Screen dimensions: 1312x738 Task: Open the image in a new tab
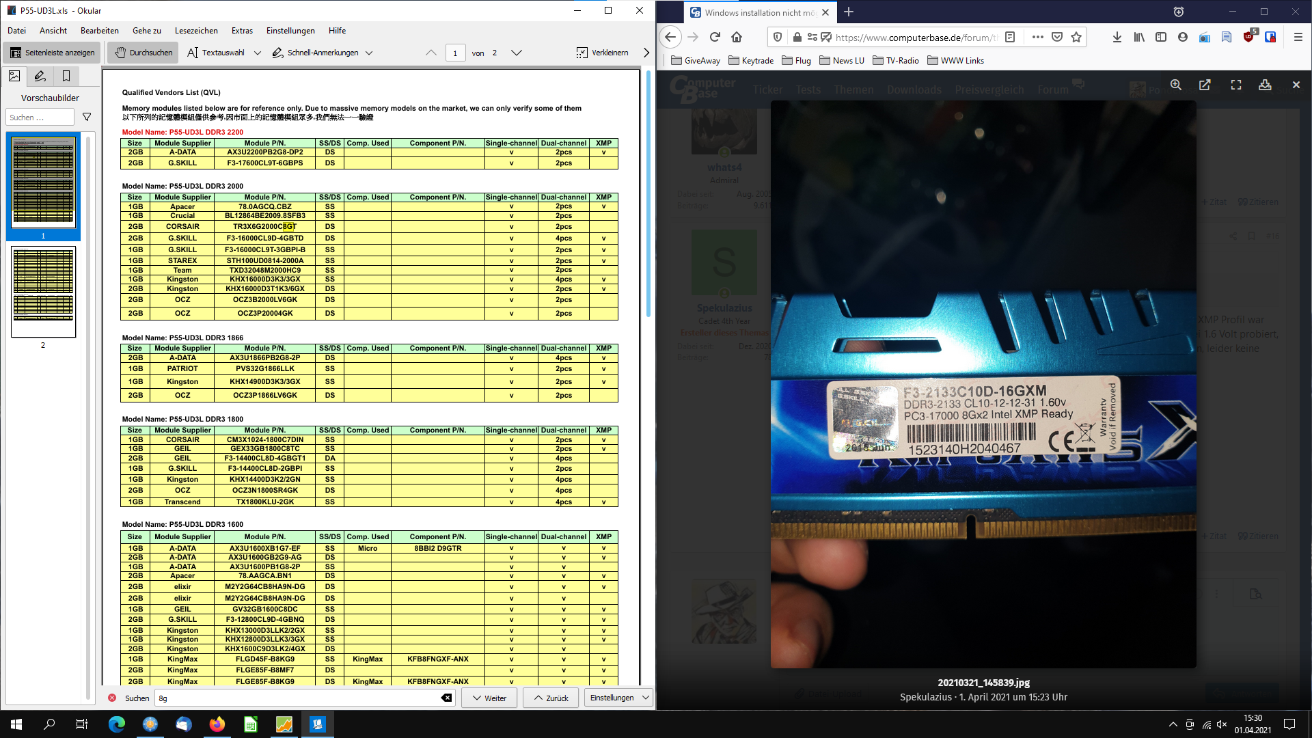tap(1205, 85)
